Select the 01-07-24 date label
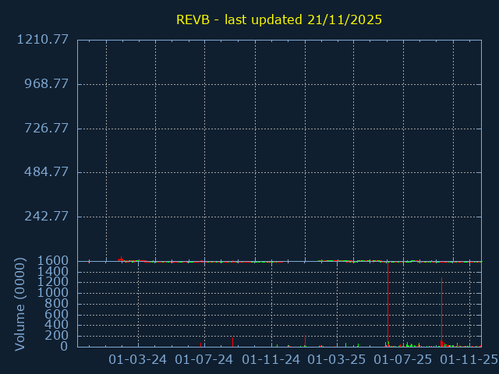 click(204, 359)
